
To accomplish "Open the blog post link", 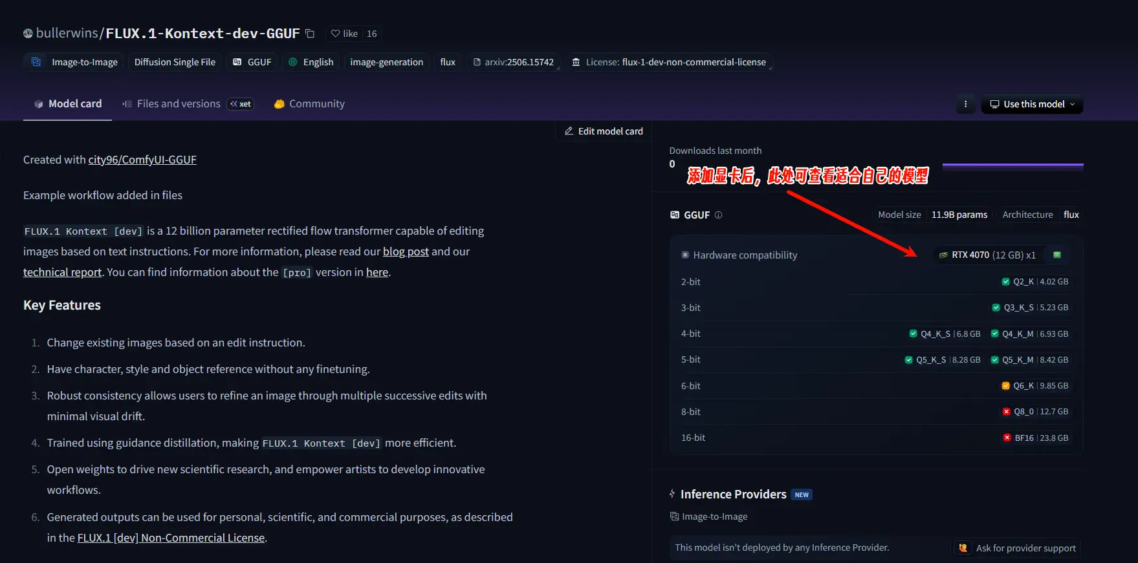I will (x=406, y=251).
